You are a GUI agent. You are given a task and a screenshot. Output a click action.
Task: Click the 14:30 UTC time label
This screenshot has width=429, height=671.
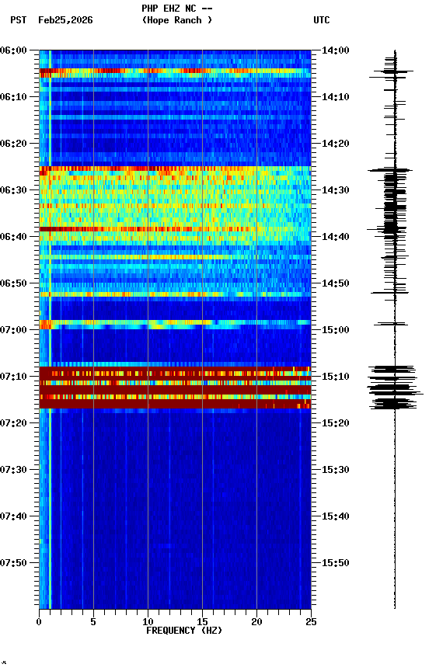336,190
